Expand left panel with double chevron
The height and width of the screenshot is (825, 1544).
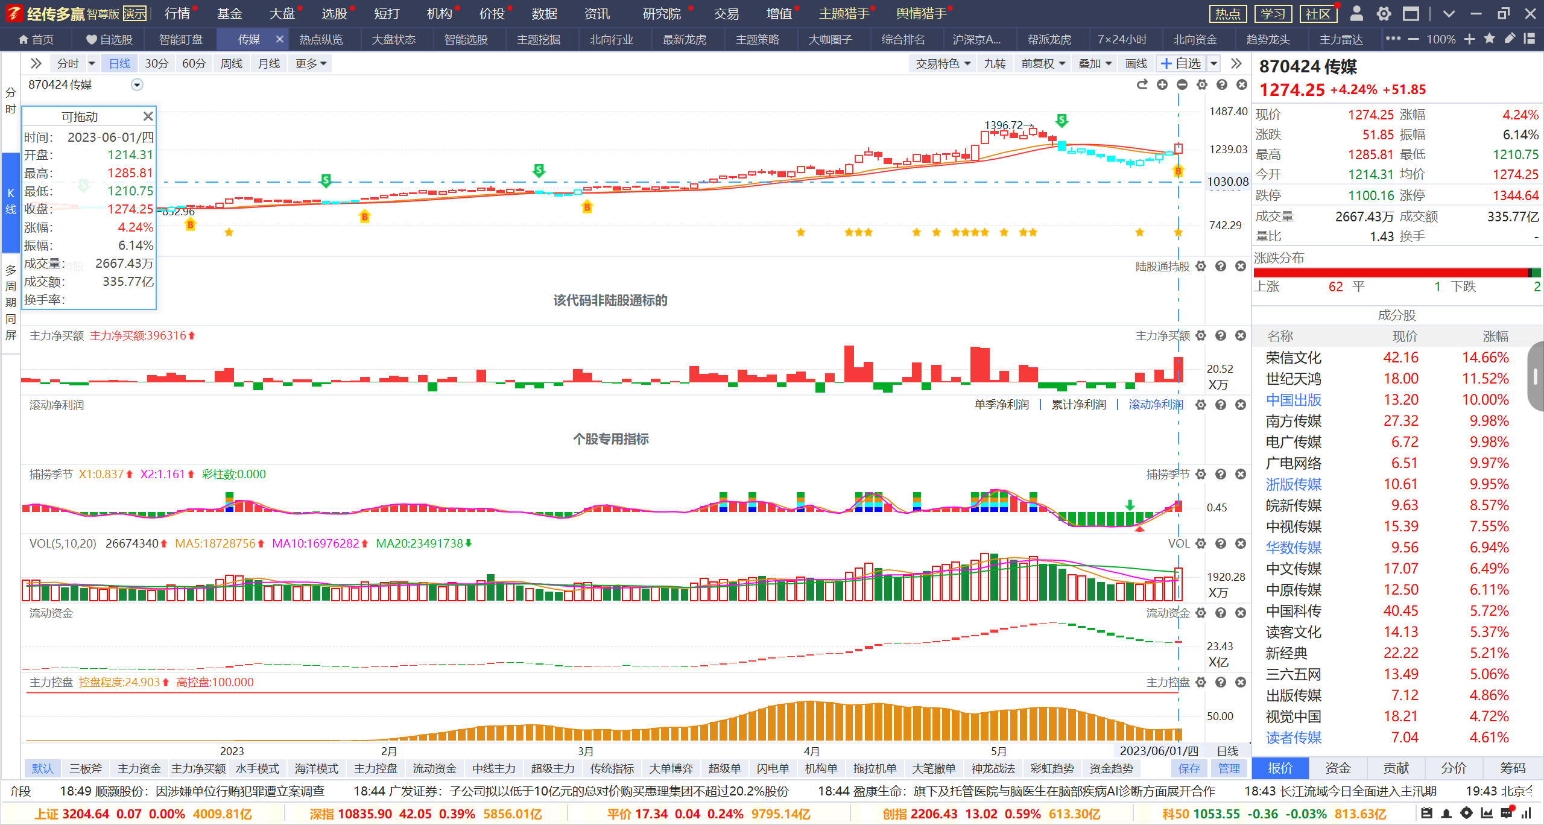(x=36, y=63)
